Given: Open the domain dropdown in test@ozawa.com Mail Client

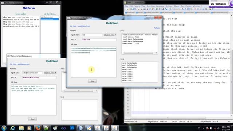Looking at the screenshot, I should (x=50, y=73).
